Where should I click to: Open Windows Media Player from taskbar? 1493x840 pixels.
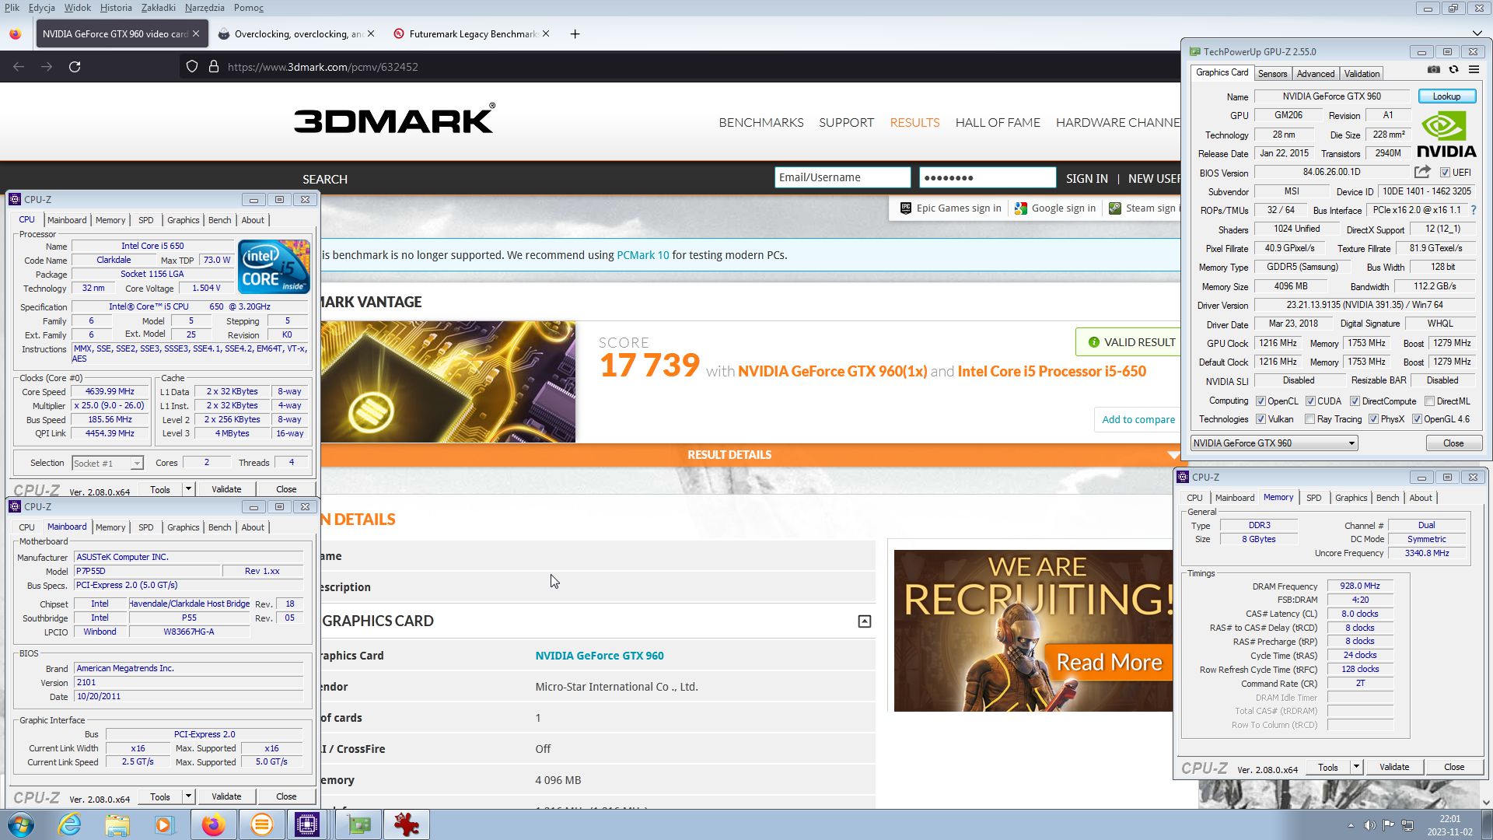[164, 824]
